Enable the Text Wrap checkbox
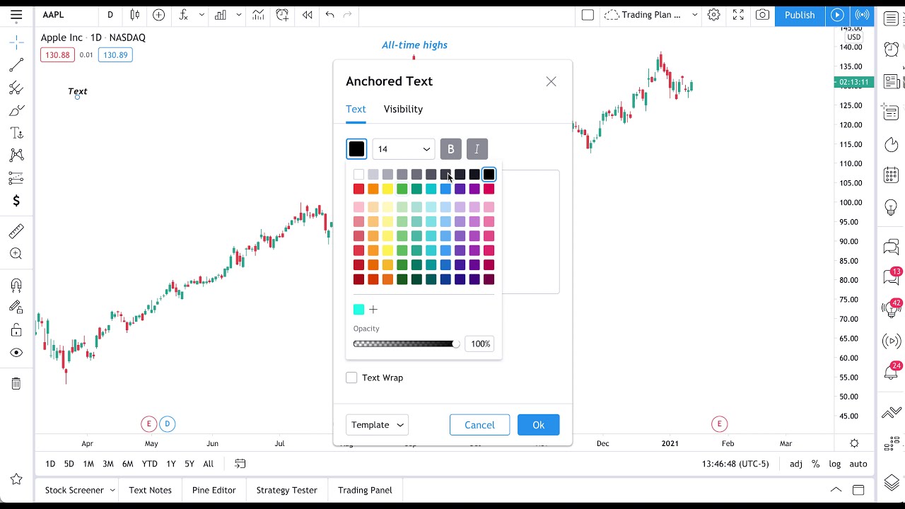Screen dimensions: 905x509 [x=351, y=378]
